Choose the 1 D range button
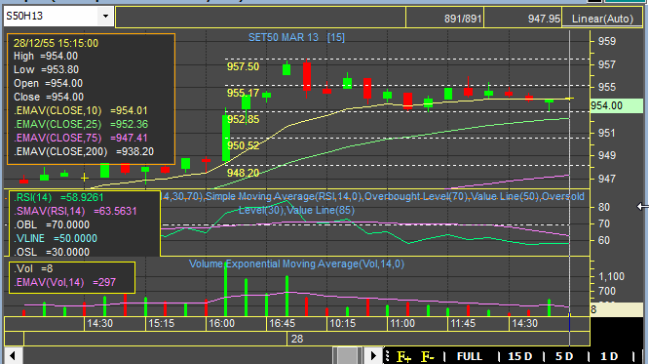The image size is (649, 364). point(609,356)
